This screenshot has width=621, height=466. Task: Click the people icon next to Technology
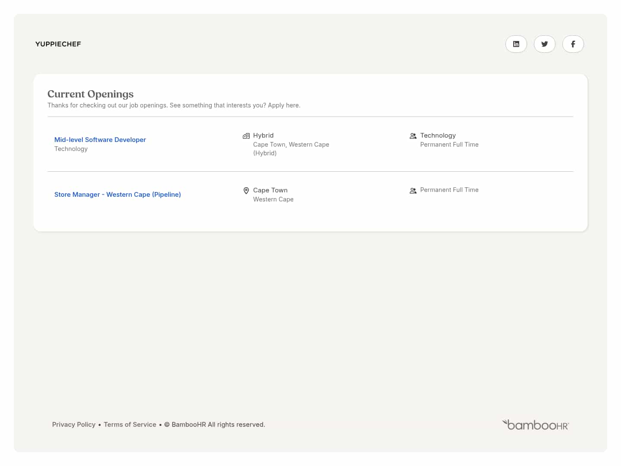(413, 136)
